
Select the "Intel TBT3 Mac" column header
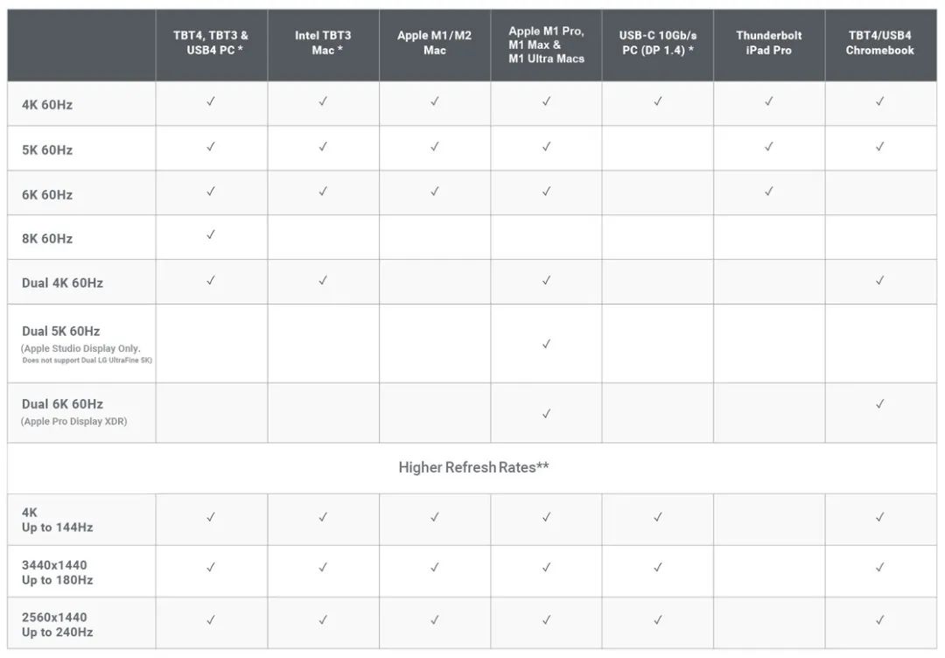323,43
